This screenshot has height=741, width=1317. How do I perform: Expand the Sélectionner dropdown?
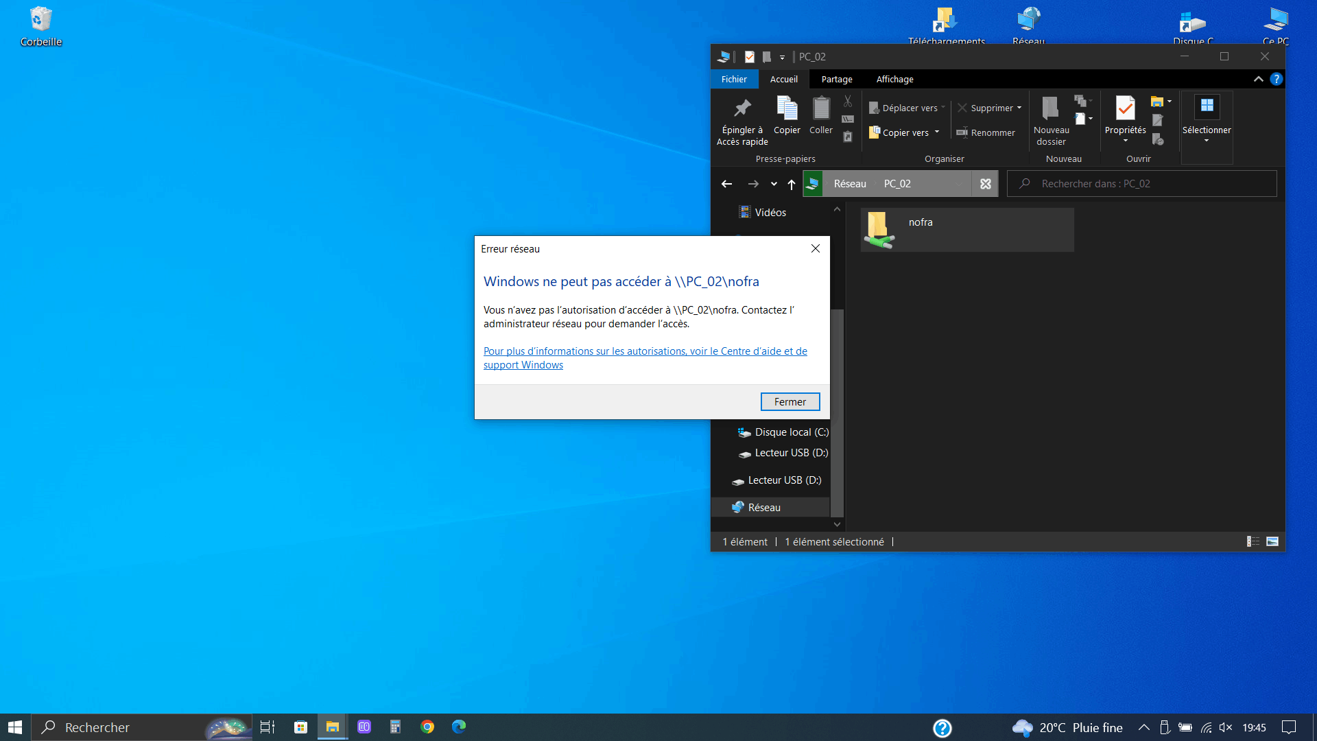1207,141
